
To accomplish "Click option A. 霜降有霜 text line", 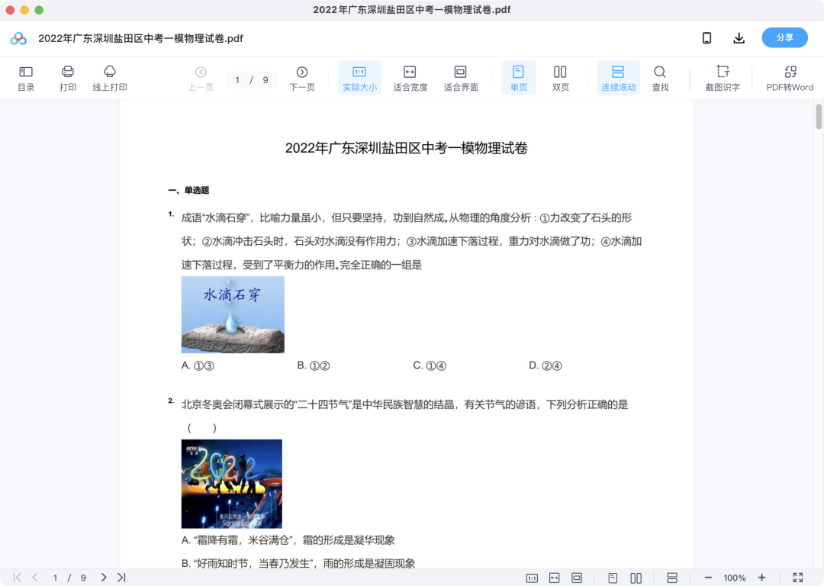I will [x=288, y=540].
